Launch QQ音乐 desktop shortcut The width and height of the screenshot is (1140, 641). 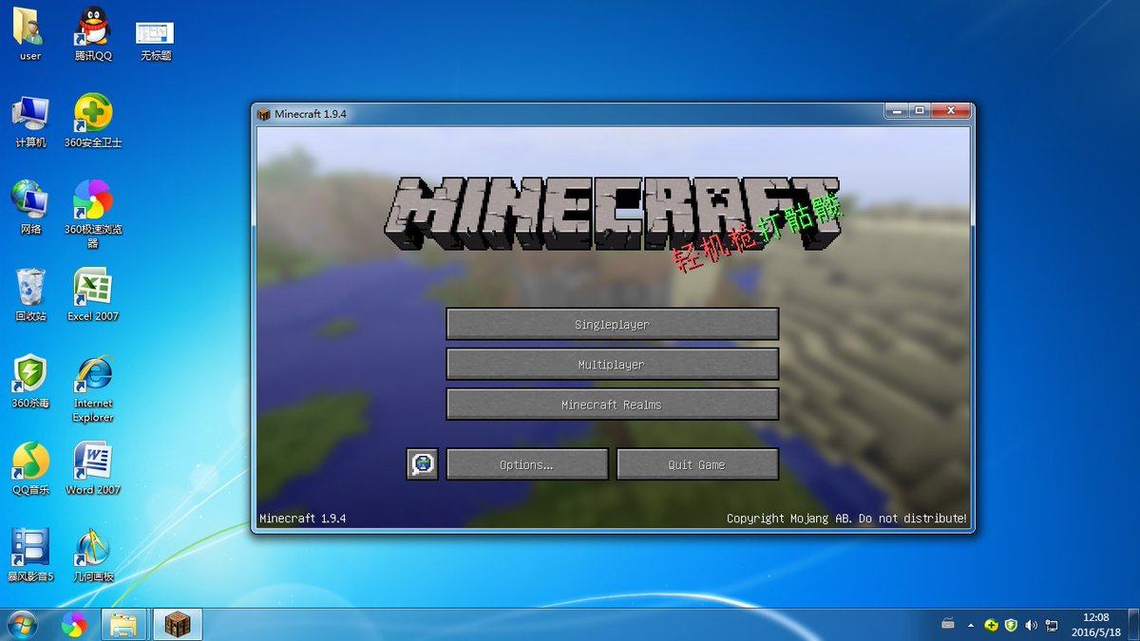point(30,468)
